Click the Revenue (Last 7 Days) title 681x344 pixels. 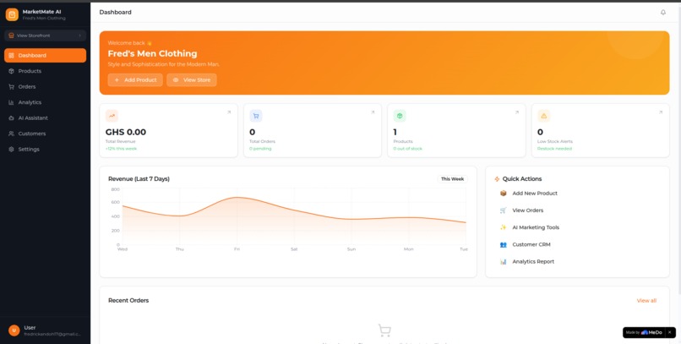[x=139, y=179]
